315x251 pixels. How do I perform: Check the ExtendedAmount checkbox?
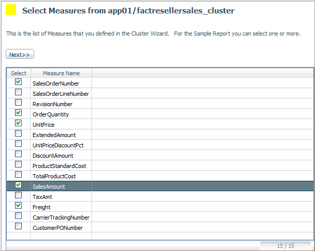pos(19,133)
